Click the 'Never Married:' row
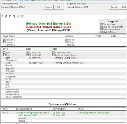Viewport: 127px width, 124px height. [63, 90]
